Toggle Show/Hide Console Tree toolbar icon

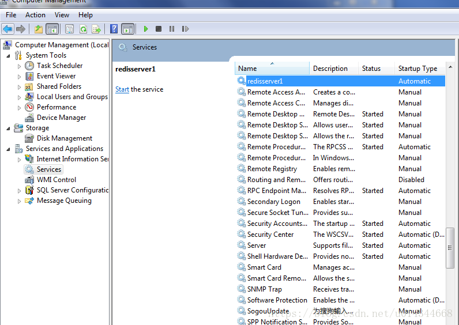point(52,29)
